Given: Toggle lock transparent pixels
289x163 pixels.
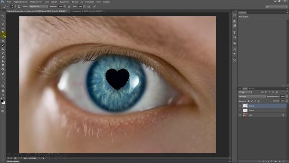Looking at the screenshot, I should coord(248,101).
